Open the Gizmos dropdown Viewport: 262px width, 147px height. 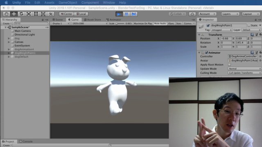tap(189, 24)
